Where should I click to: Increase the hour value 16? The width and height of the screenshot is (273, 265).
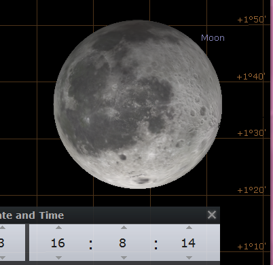pyautogui.click(x=58, y=228)
